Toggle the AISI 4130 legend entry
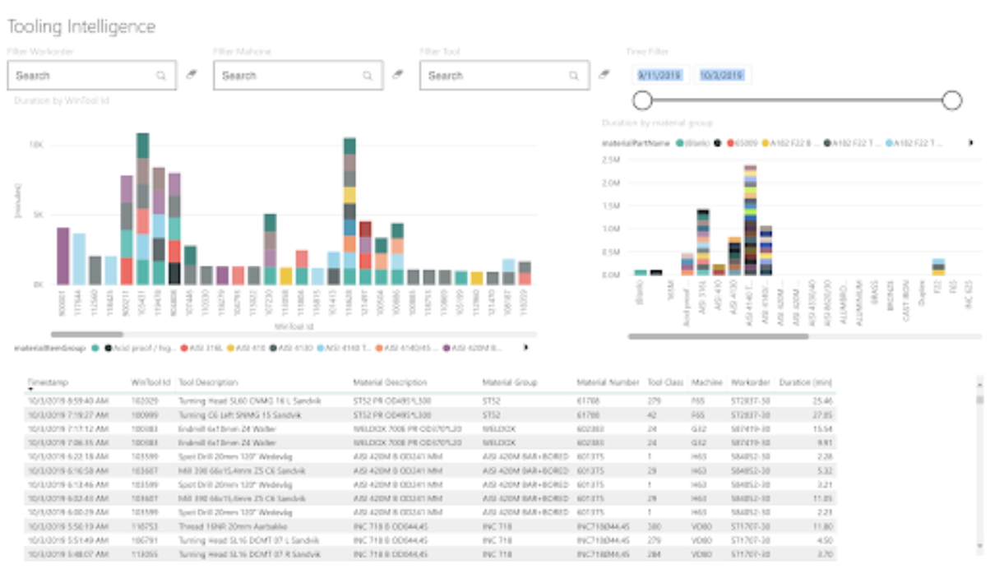 click(x=294, y=348)
